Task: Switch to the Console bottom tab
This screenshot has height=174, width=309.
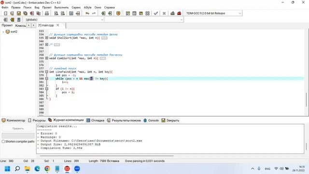Action: pyautogui.click(x=151, y=120)
